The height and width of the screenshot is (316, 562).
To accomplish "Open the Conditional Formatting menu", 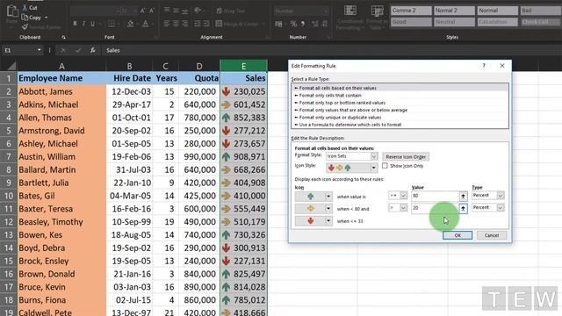I will pos(349,18).
